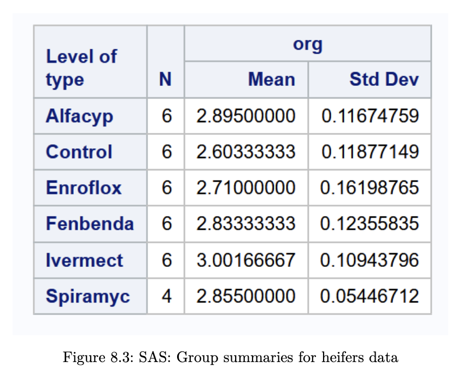Image resolution: width=457 pixels, height=373 pixels.
Task: Click standard deviation value 0.16198765
Action: point(370,188)
